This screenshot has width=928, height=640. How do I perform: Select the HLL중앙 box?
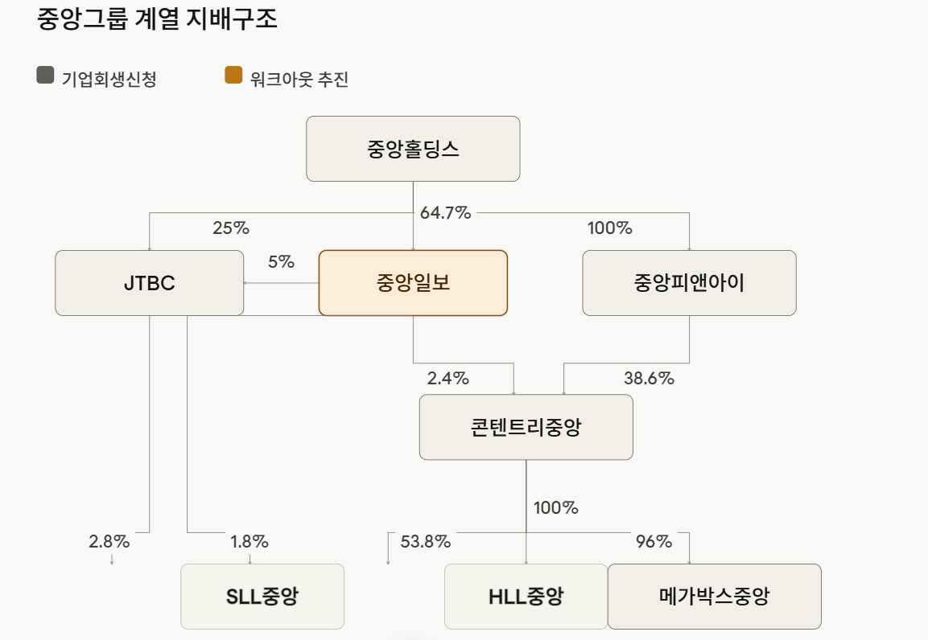point(526,597)
